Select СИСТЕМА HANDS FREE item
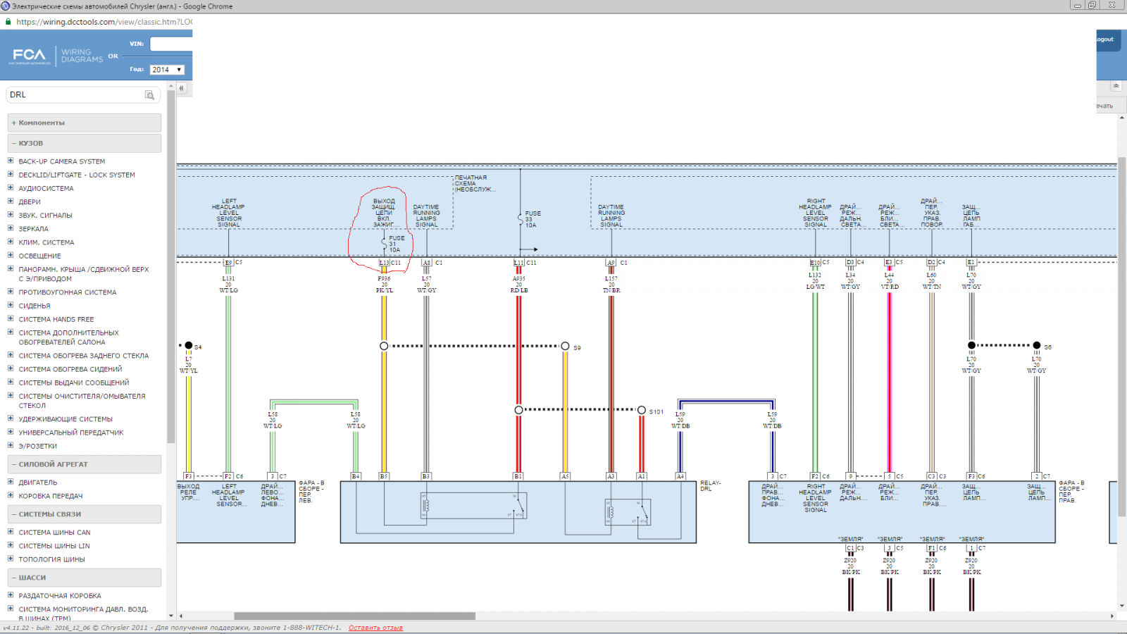Screen dimensions: 1127x634 pos(56,319)
